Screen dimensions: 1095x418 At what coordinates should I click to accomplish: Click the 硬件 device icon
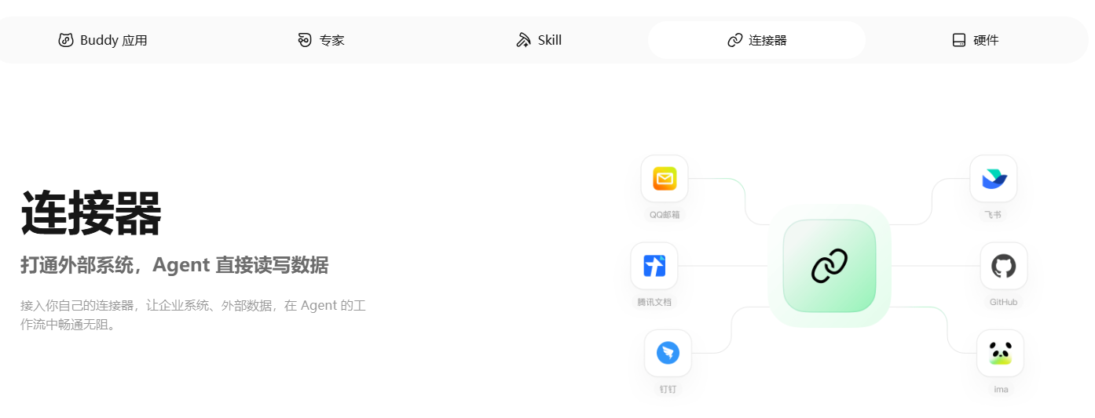tap(959, 40)
